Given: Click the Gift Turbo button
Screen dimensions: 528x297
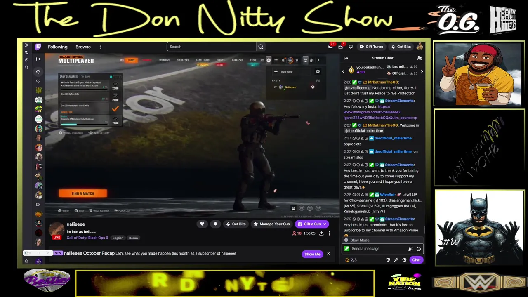Looking at the screenshot, I should point(371,47).
